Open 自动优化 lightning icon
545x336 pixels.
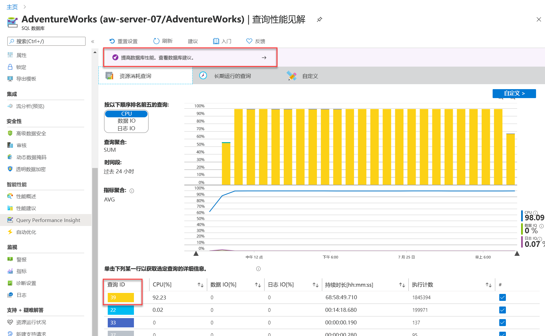pyautogui.click(x=10, y=232)
